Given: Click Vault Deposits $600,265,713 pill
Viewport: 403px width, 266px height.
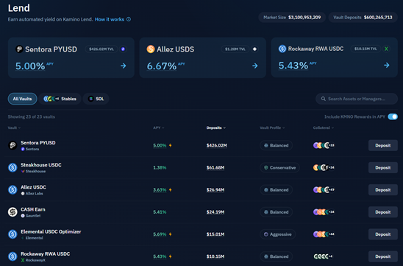Looking at the screenshot, I should (363, 17).
